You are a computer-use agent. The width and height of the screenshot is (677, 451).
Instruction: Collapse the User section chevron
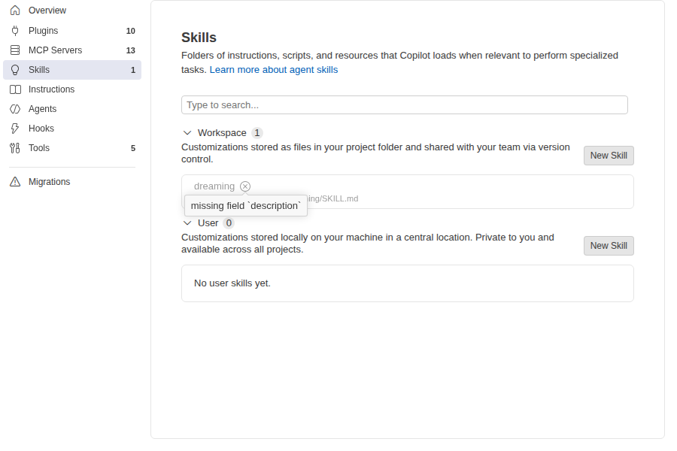187,223
